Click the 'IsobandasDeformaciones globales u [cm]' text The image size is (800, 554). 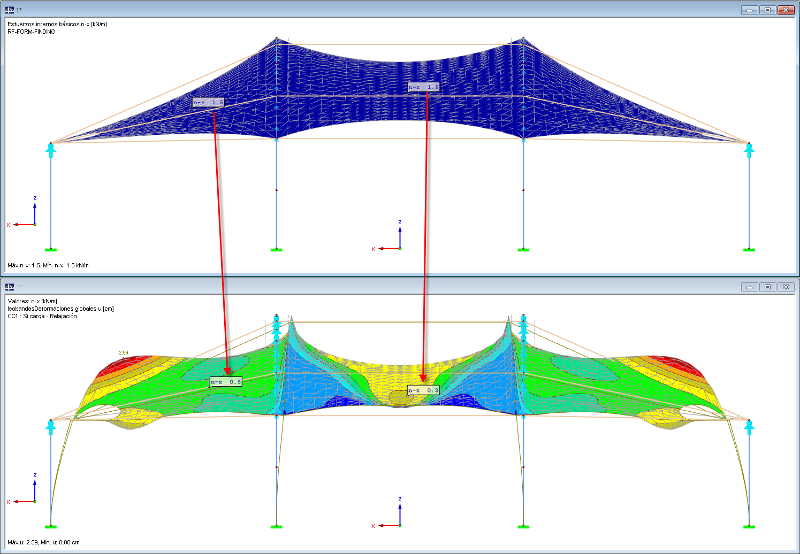60,309
